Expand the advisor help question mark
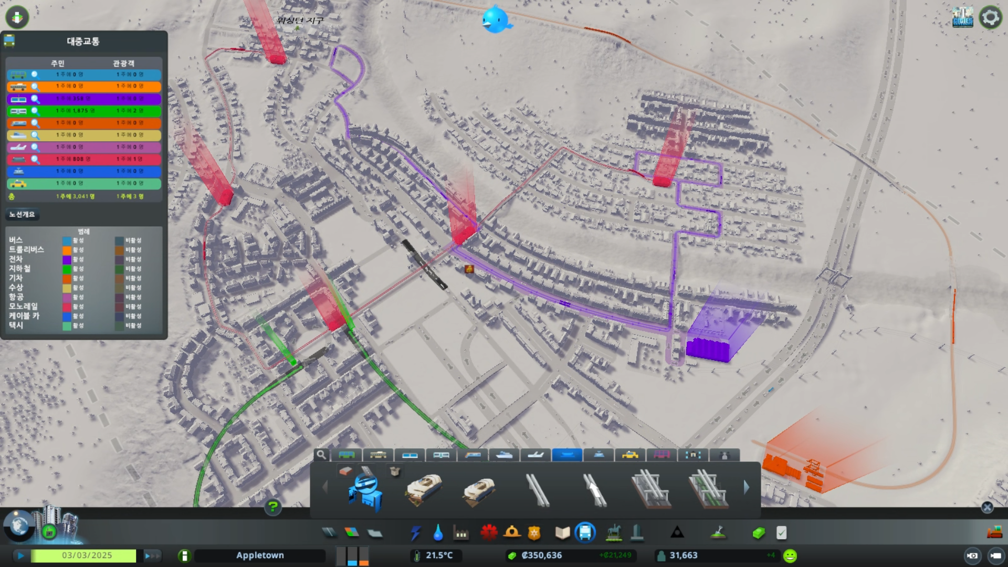Image resolution: width=1008 pixels, height=567 pixels. click(x=272, y=507)
